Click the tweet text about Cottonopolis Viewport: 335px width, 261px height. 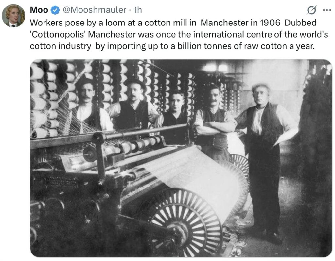pyautogui.click(x=179, y=34)
